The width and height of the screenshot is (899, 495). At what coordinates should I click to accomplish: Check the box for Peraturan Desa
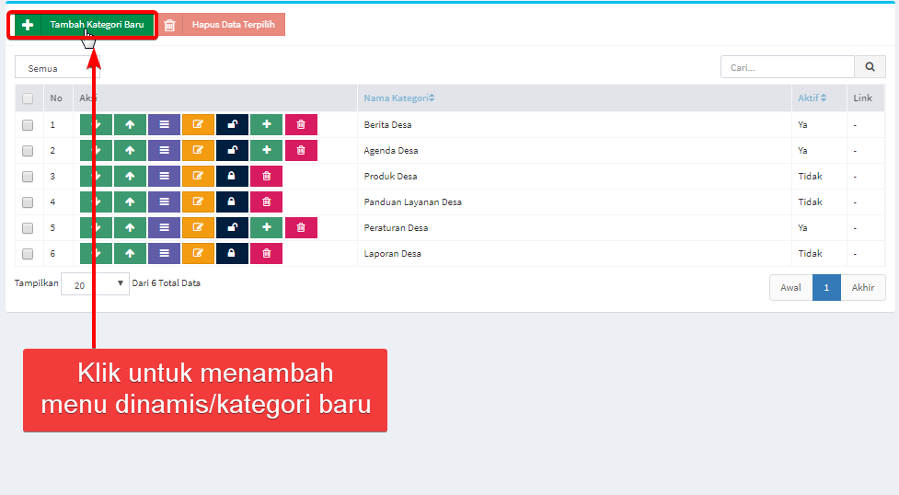tap(28, 228)
